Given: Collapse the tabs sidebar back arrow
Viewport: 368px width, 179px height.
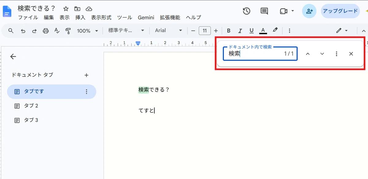Looking at the screenshot, I should pyautogui.click(x=13, y=57).
